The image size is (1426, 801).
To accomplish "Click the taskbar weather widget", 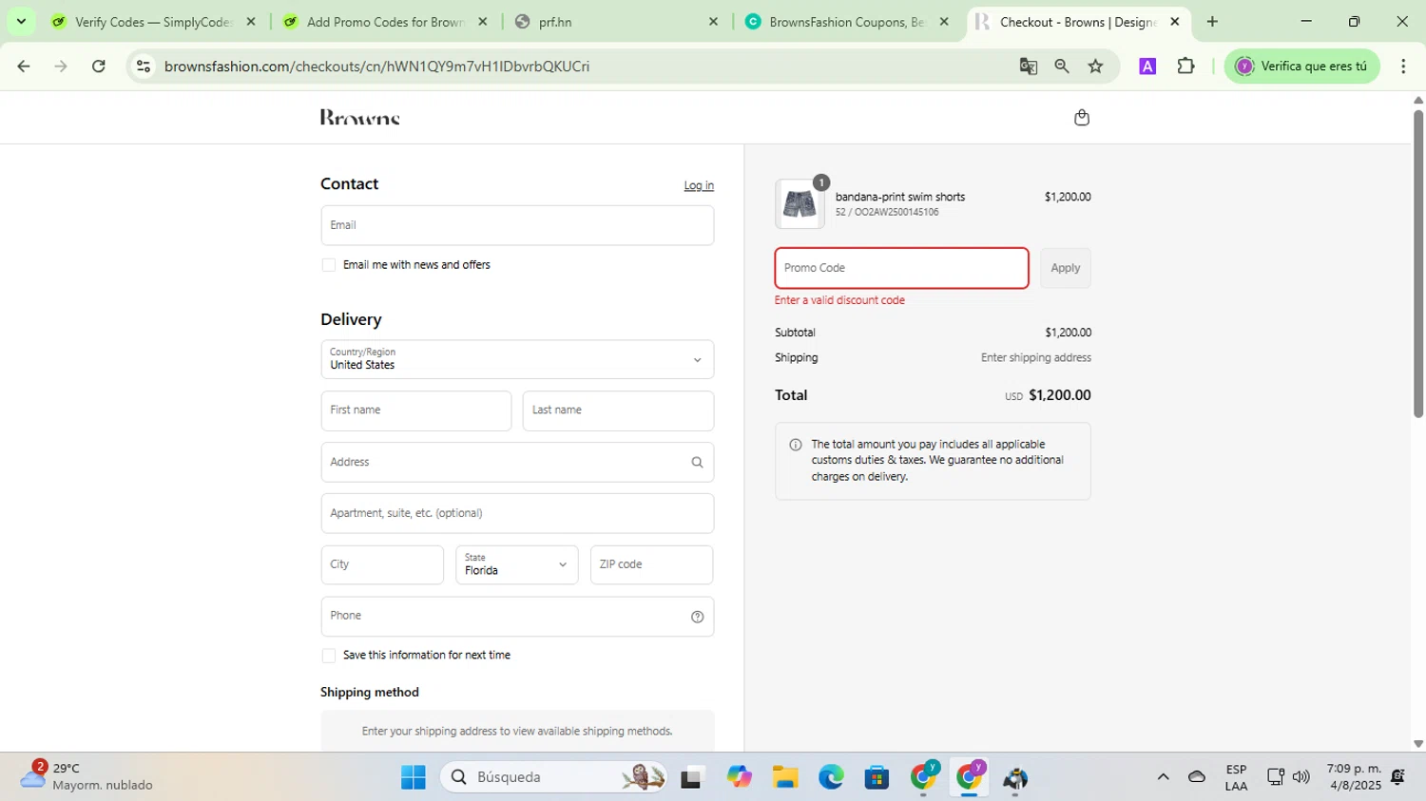I will [87, 777].
